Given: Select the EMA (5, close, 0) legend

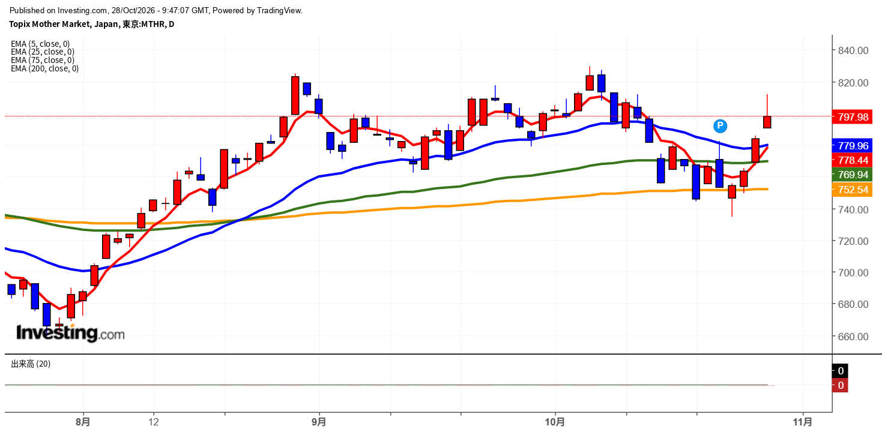Looking at the screenshot, I should (40, 44).
